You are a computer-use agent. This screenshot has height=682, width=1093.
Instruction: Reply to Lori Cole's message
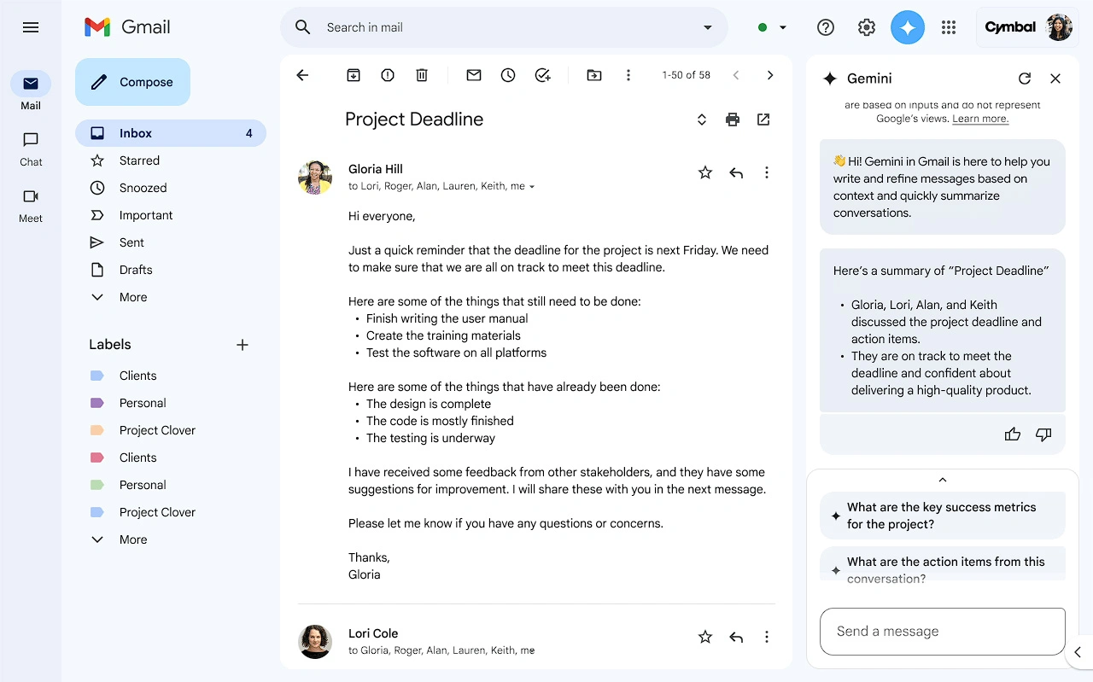click(x=736, y=637)
